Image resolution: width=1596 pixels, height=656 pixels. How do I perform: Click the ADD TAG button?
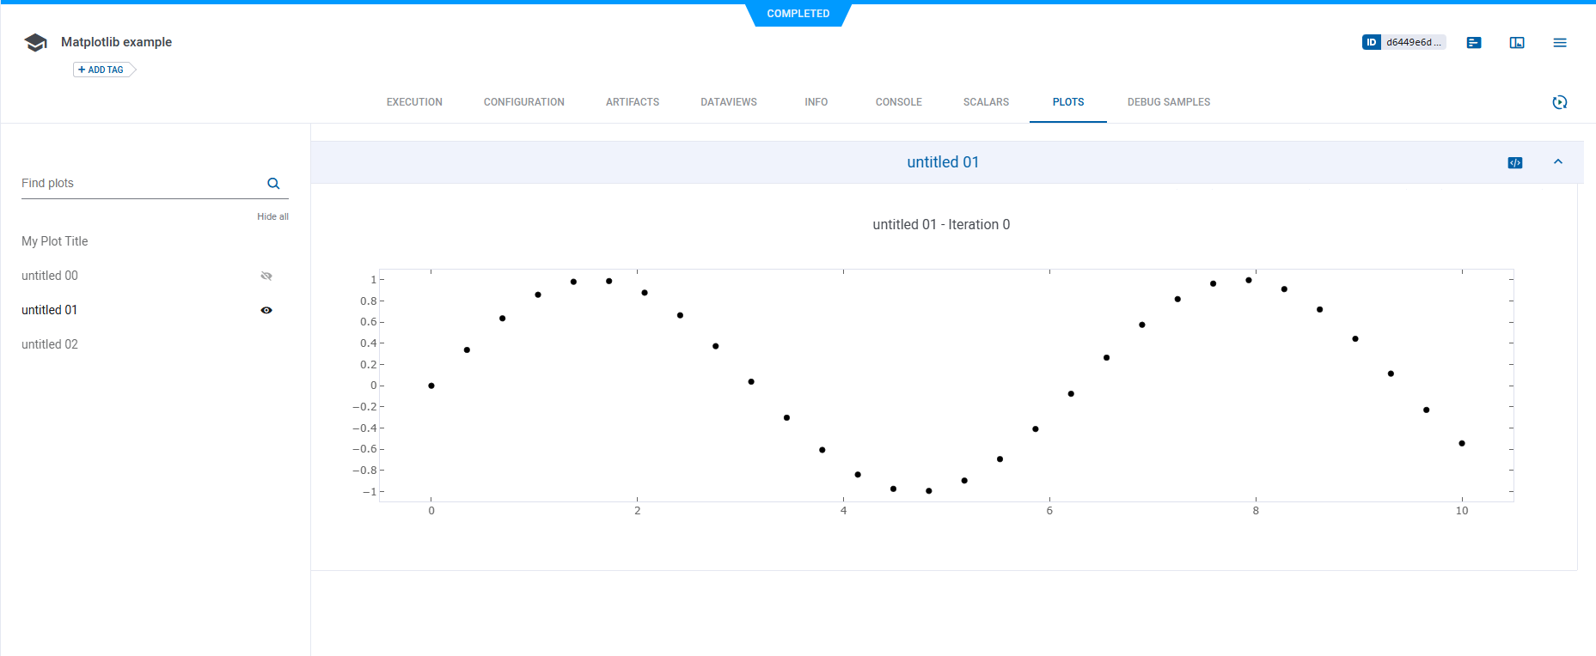click(101, 70)
